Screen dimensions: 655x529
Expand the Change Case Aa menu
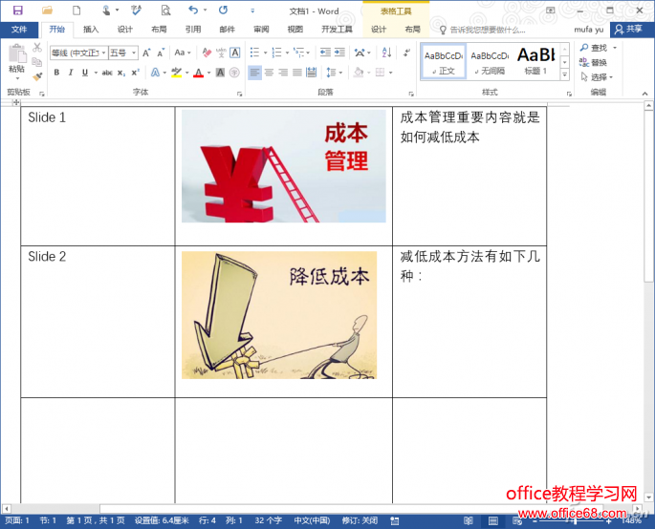tap(183, 53)
